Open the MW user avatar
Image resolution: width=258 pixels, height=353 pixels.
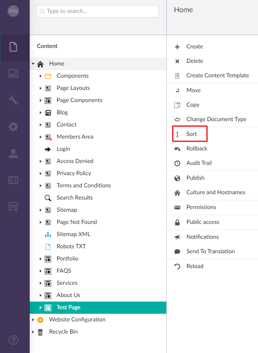pos(13,11)
